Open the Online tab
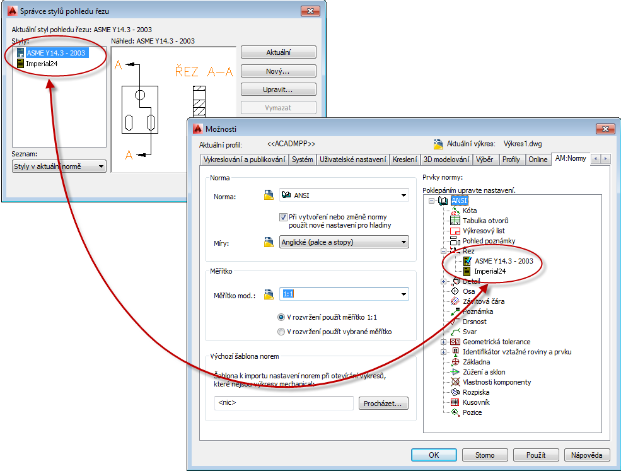This screenshot has width=621, height=471. (x=538, y=160)
